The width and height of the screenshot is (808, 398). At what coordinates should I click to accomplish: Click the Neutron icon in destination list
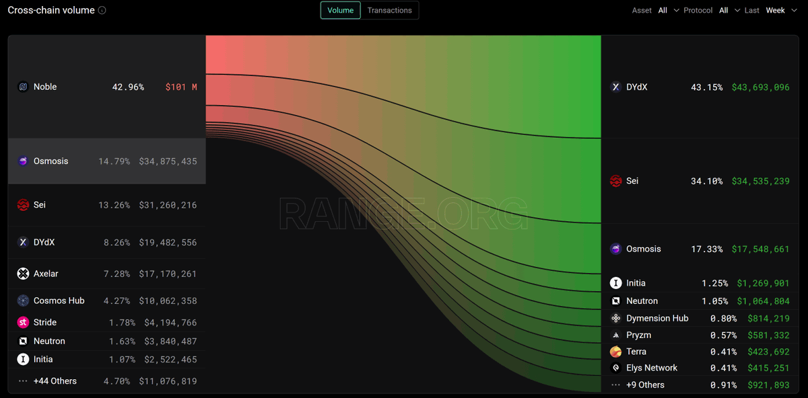click(615, 301)
